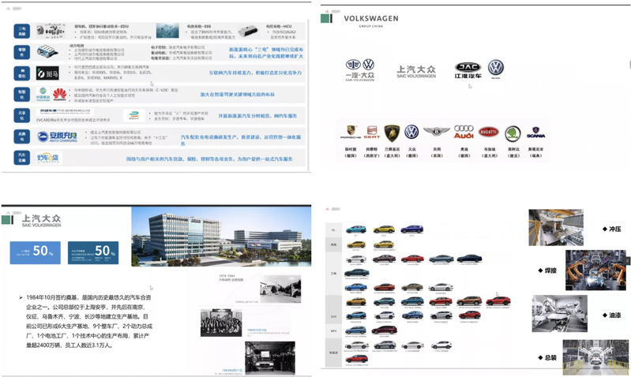Click the green e-logo in 共享化 row

pos(134,115)
